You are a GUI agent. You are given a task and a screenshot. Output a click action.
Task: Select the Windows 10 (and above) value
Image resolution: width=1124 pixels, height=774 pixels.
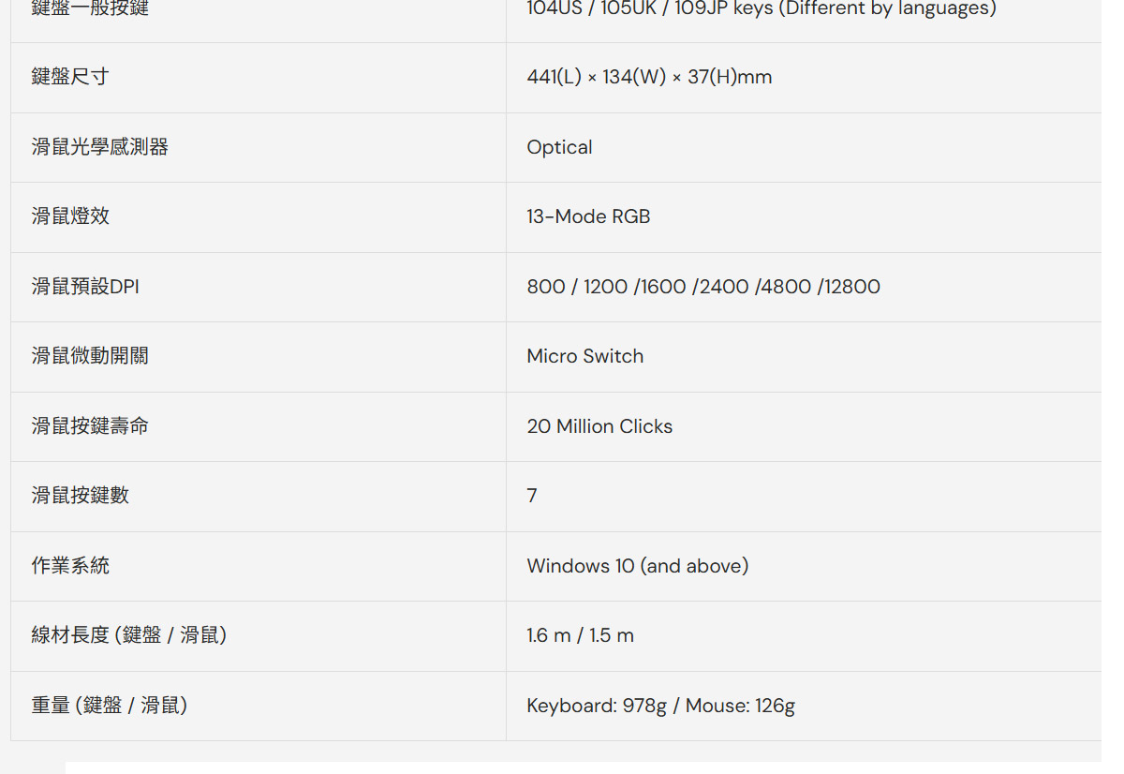[x=638, y=566]
